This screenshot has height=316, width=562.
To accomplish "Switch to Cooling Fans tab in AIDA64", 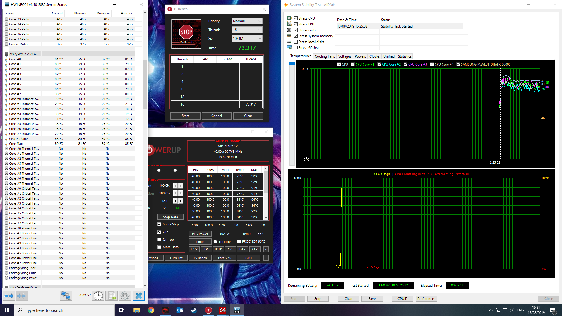I will tap(325, 56).
